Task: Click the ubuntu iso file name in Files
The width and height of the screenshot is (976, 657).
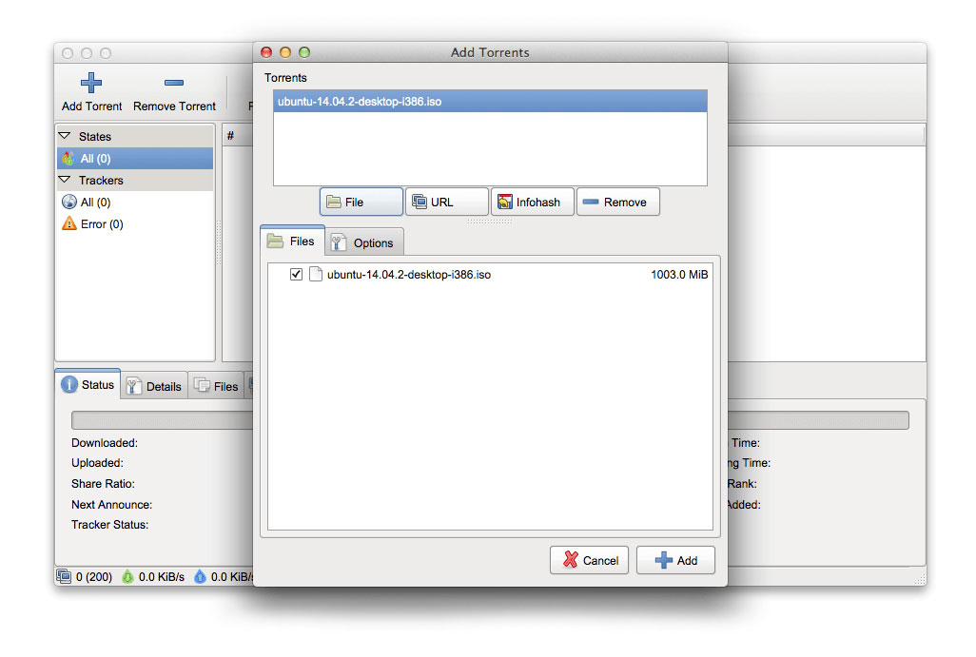Action: (x=409, y=275)
